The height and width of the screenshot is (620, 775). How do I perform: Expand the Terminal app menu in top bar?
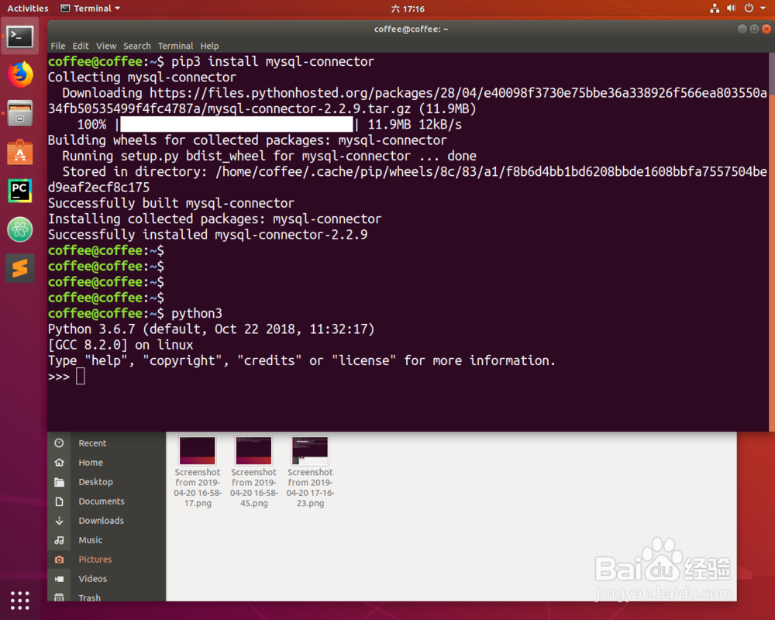[x=91, y=9]
